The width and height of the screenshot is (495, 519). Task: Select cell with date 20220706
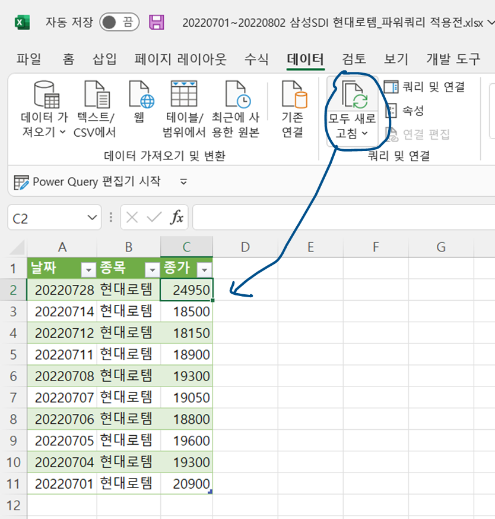62,419
